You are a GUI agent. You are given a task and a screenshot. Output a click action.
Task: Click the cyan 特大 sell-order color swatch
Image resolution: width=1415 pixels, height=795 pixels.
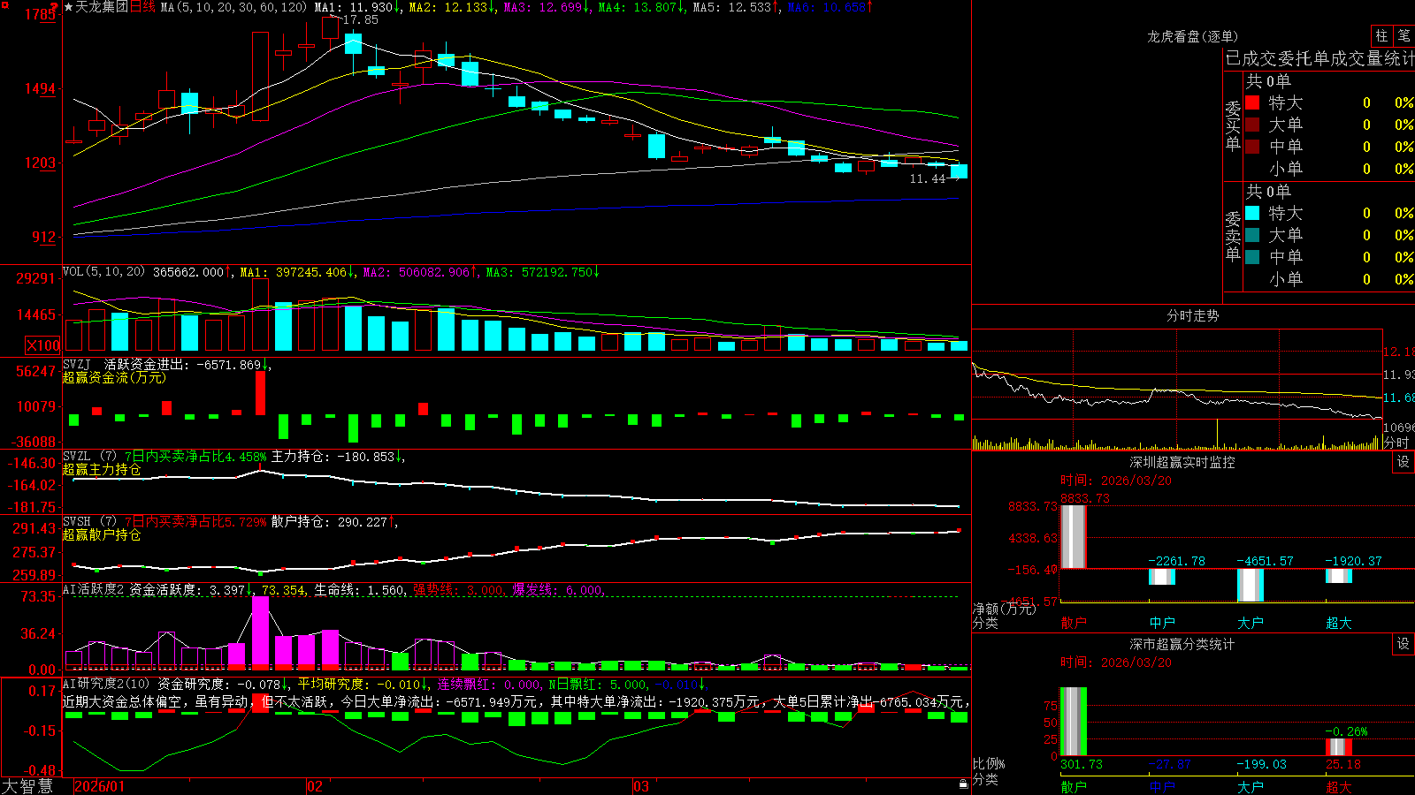coord(1252,213)
